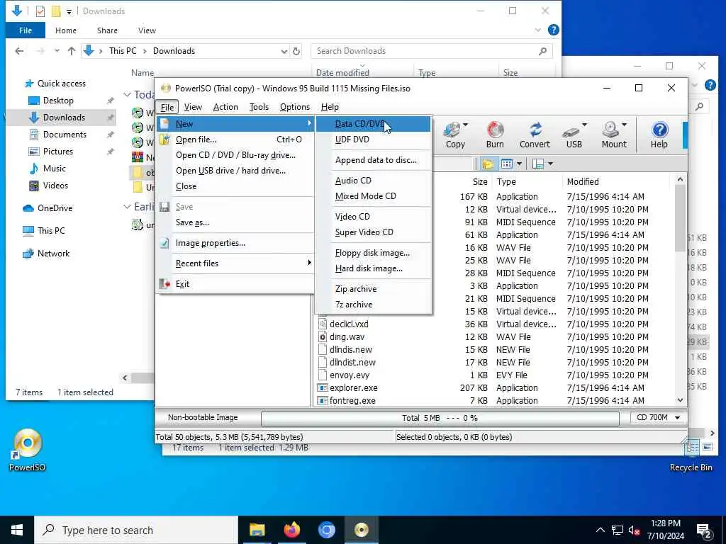
Task: Select Data CD/DVD from New submenu
Action: 373,124
